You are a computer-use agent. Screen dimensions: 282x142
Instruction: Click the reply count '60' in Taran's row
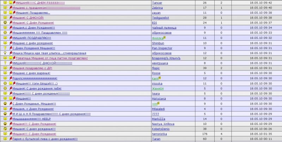(x=205, y=139)
